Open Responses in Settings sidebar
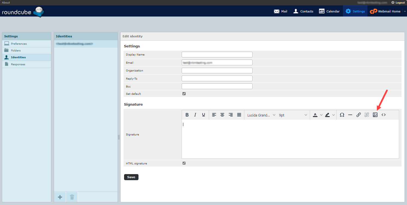Image resolution: width=407 pixels, height=205 pixels. click(x=27, y=64)
